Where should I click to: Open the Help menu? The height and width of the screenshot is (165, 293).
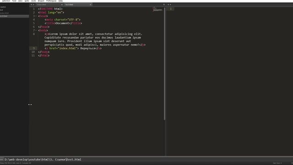(60, 1)
